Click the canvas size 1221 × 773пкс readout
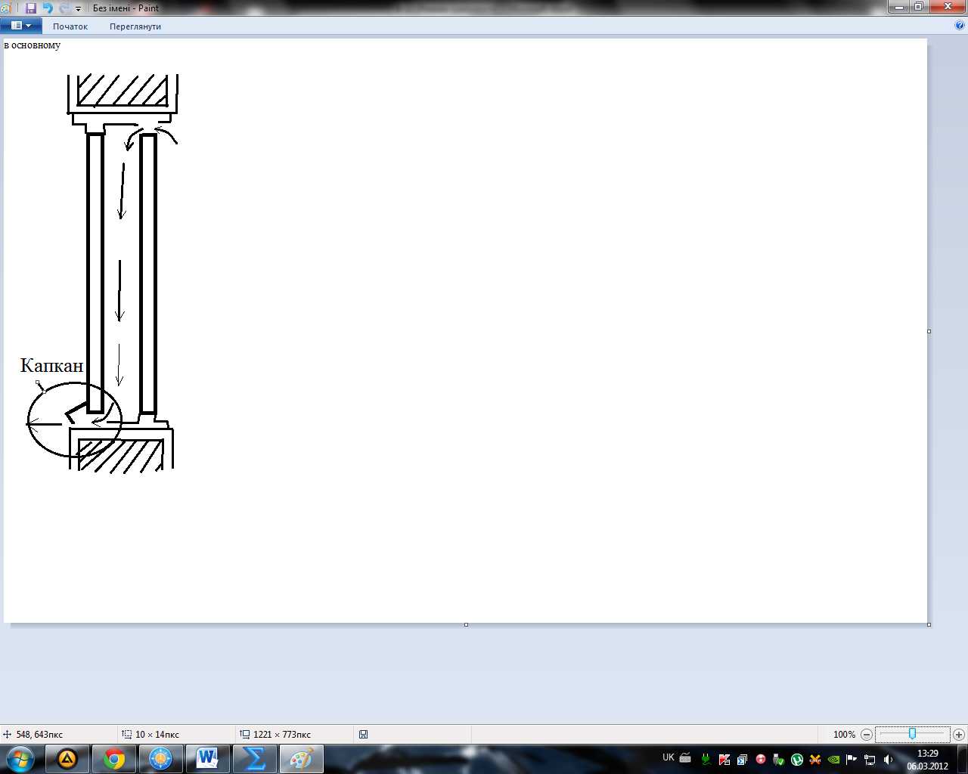 pyautogui.click(x=275, y=735)
